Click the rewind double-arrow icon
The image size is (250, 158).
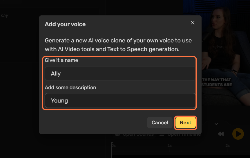221,134
